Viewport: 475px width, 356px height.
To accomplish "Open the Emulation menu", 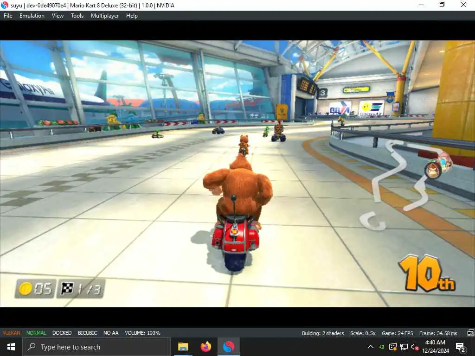I will tap(32, 16).
